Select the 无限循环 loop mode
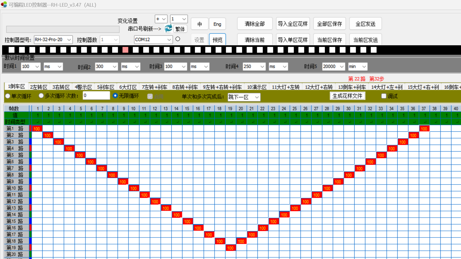 pos(116,96)
